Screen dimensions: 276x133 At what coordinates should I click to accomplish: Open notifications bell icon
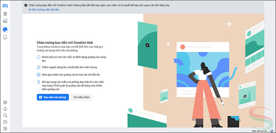pos(5,109)
